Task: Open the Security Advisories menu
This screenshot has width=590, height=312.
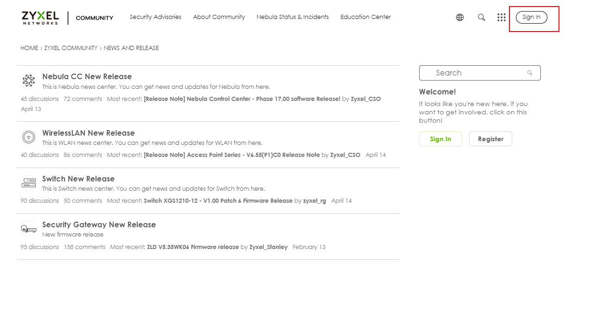Action: click(x=156, y=17)
